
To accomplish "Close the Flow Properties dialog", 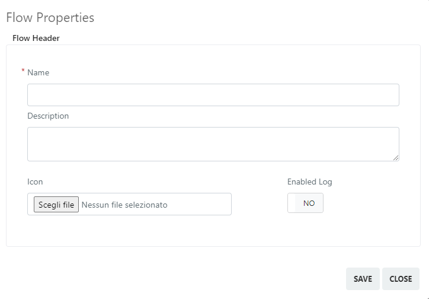I will 401,279.
